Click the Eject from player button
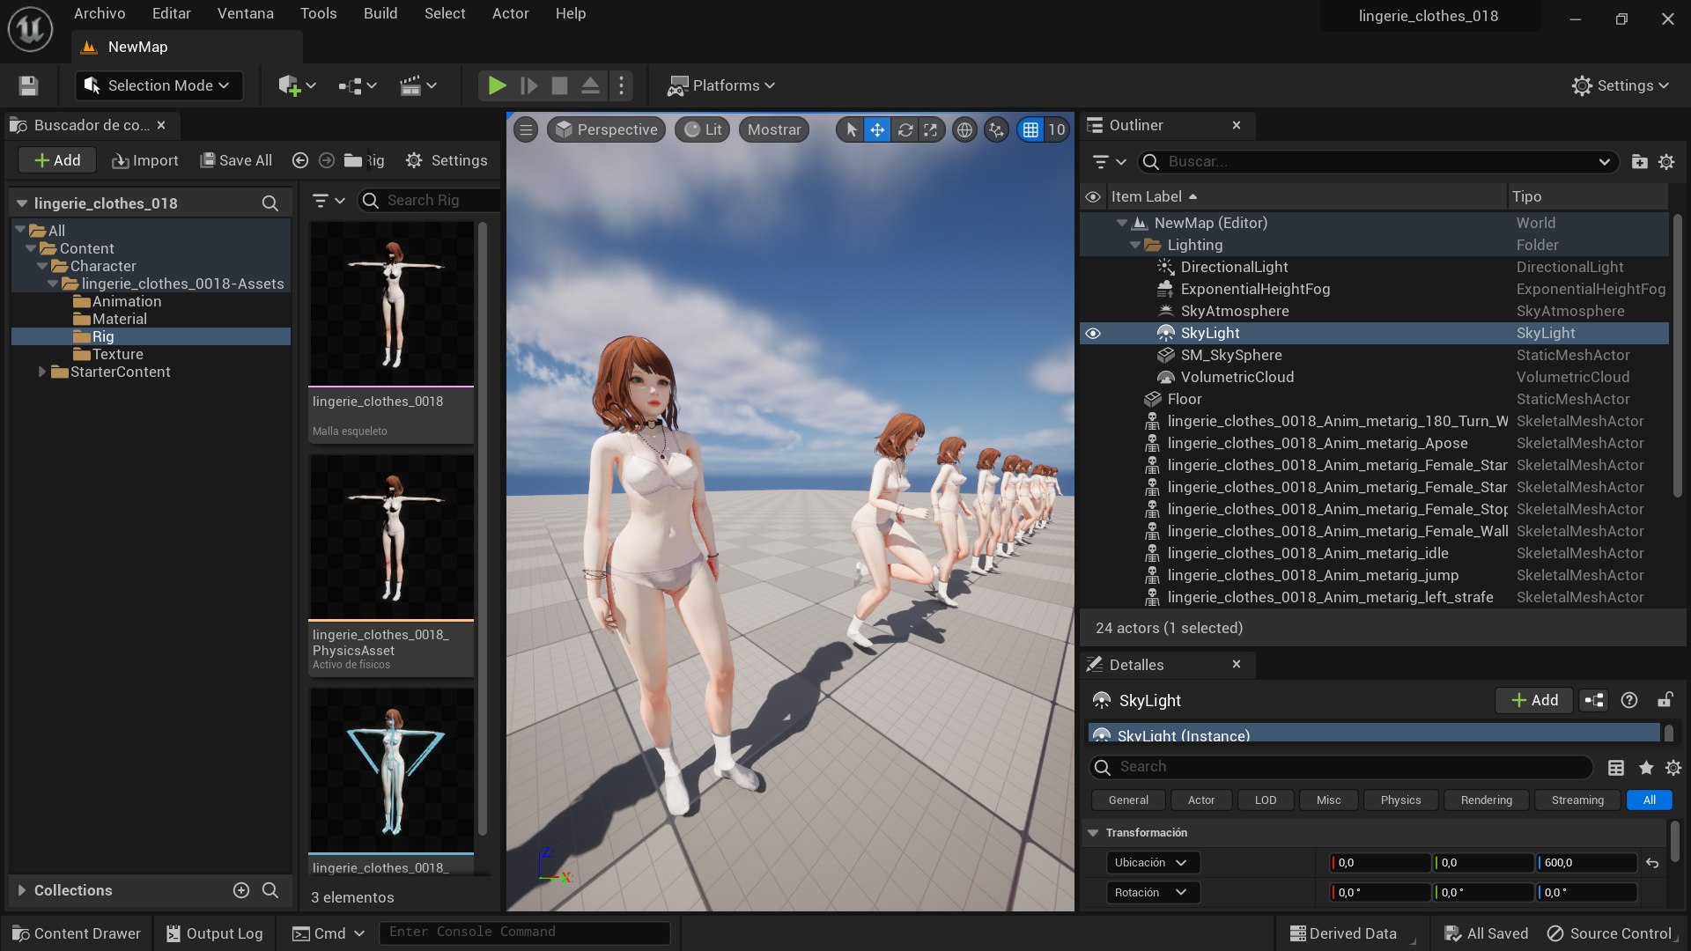 591,85
